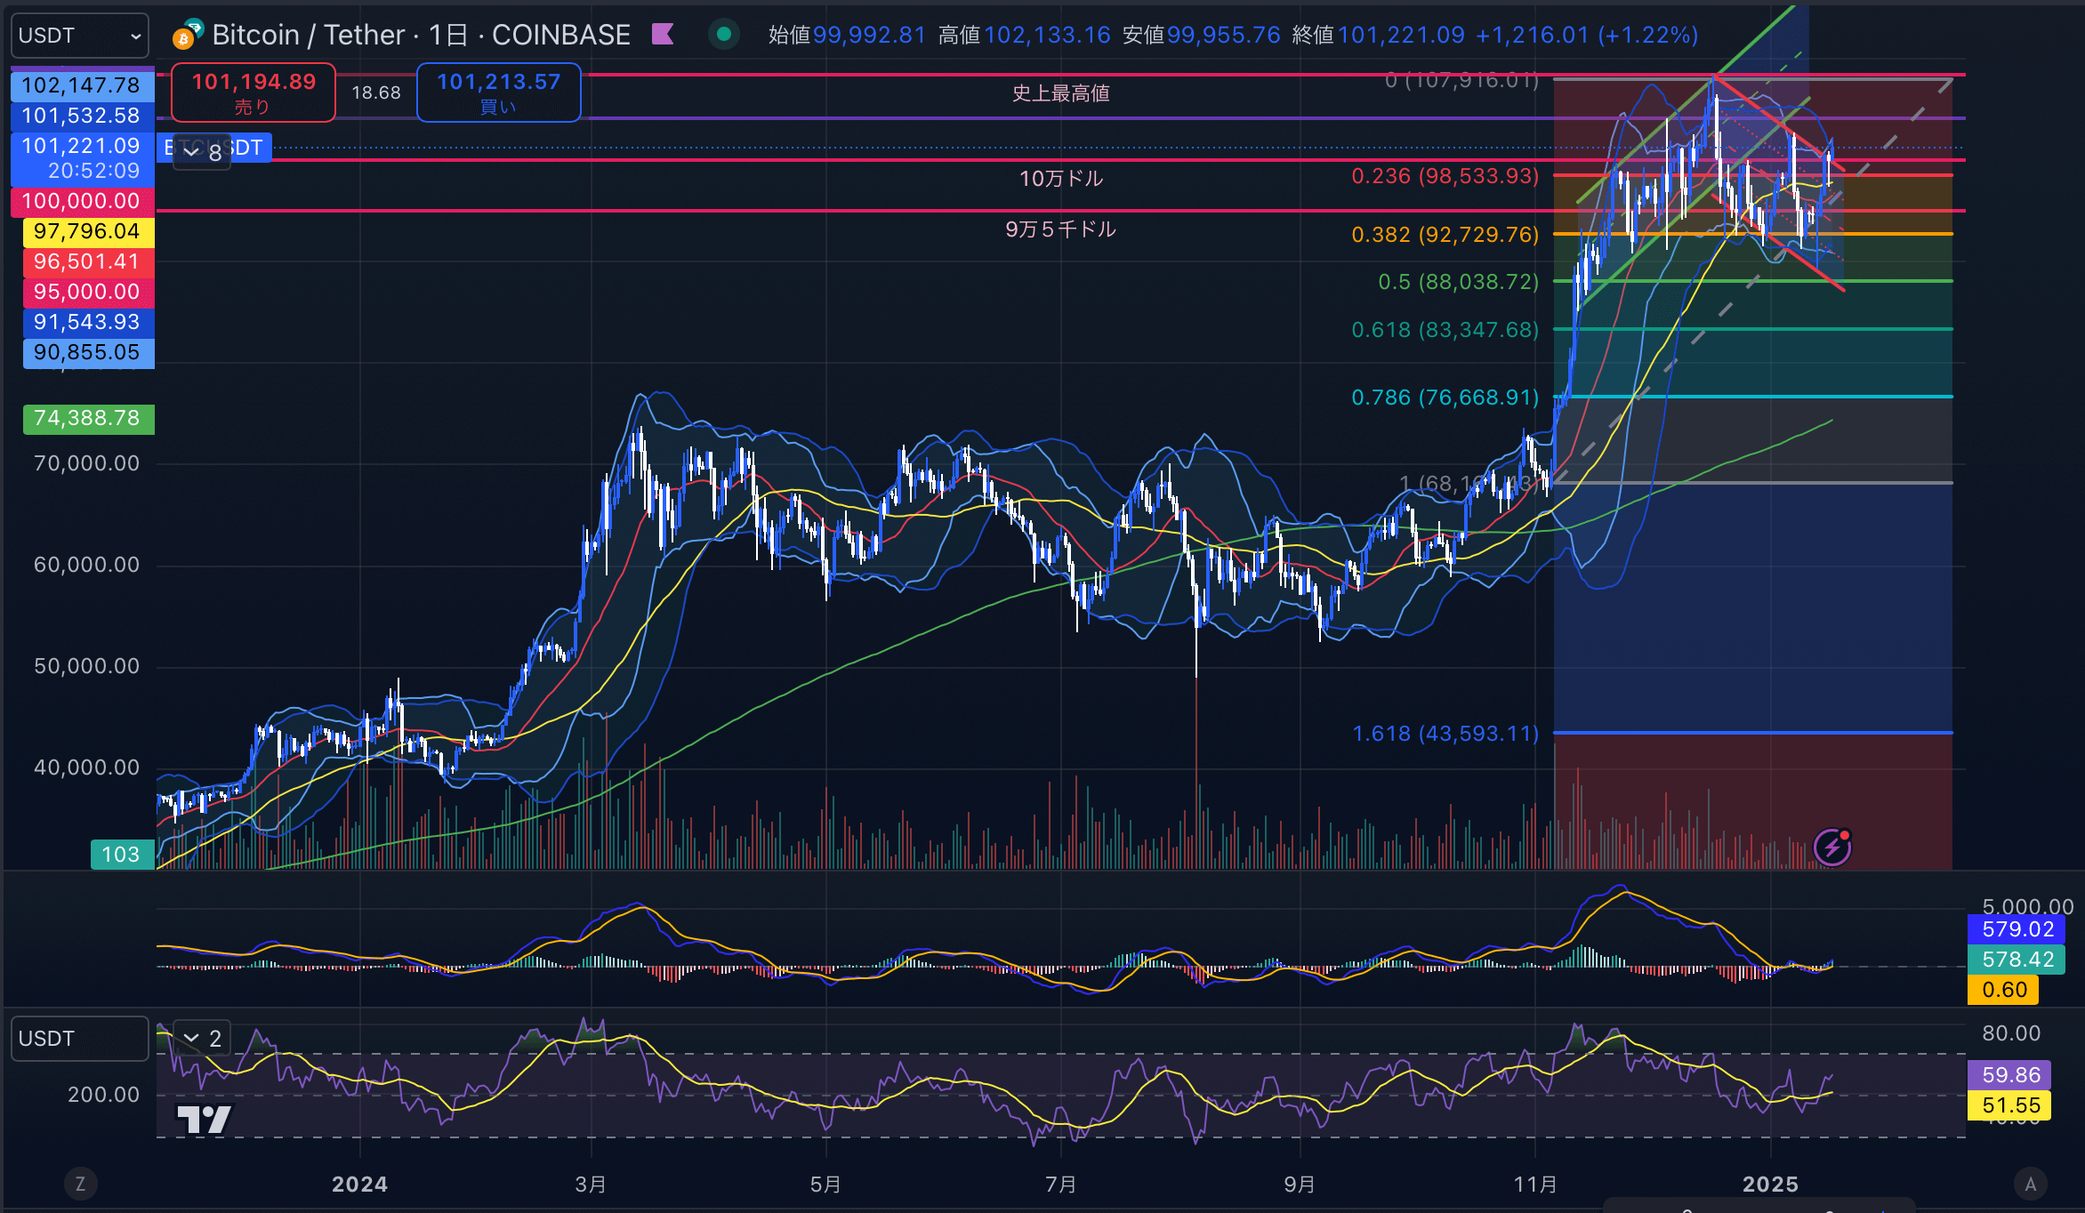Screen dimensions: 2085x1213
Task: Click the 11月 time axis label
Action: coord(1535,1185)
